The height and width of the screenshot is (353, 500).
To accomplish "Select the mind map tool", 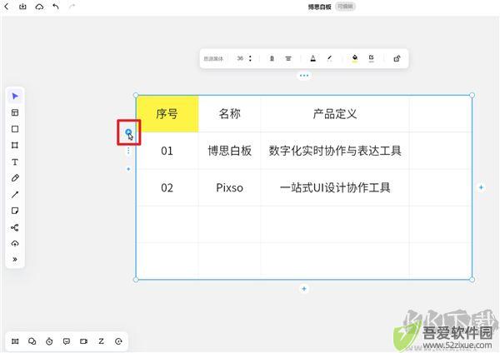I will point(15,227).
